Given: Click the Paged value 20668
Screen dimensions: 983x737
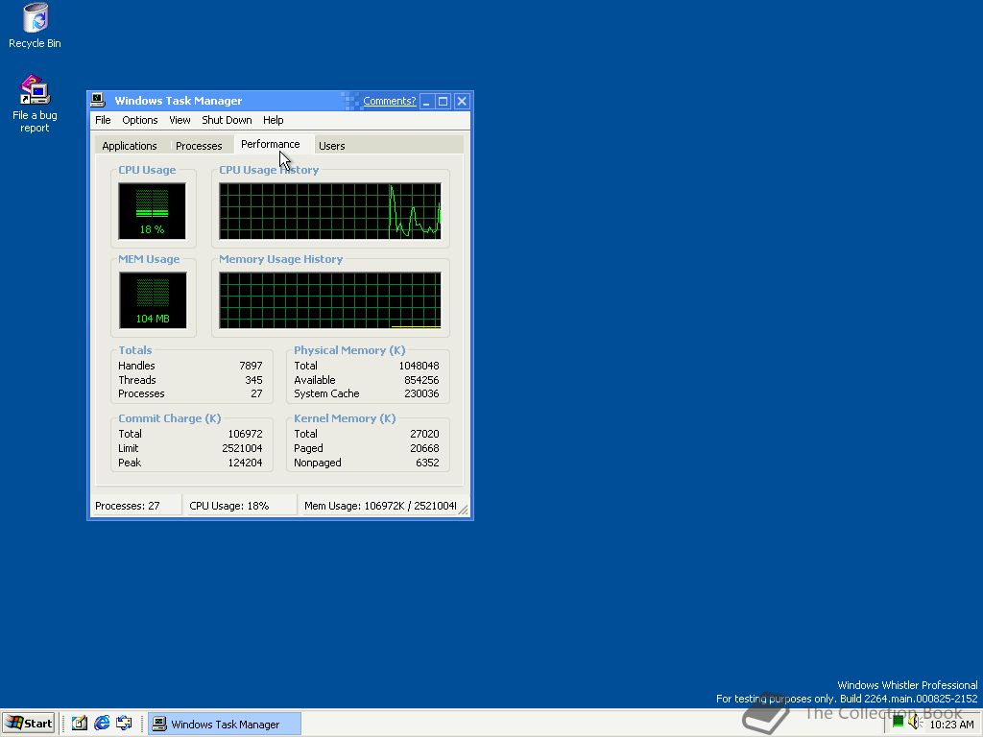Looking at the screenshot, I should [424, 449].
